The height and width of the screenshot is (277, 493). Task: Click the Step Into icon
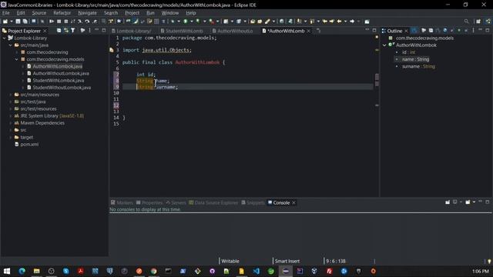(x=80, y=22)
